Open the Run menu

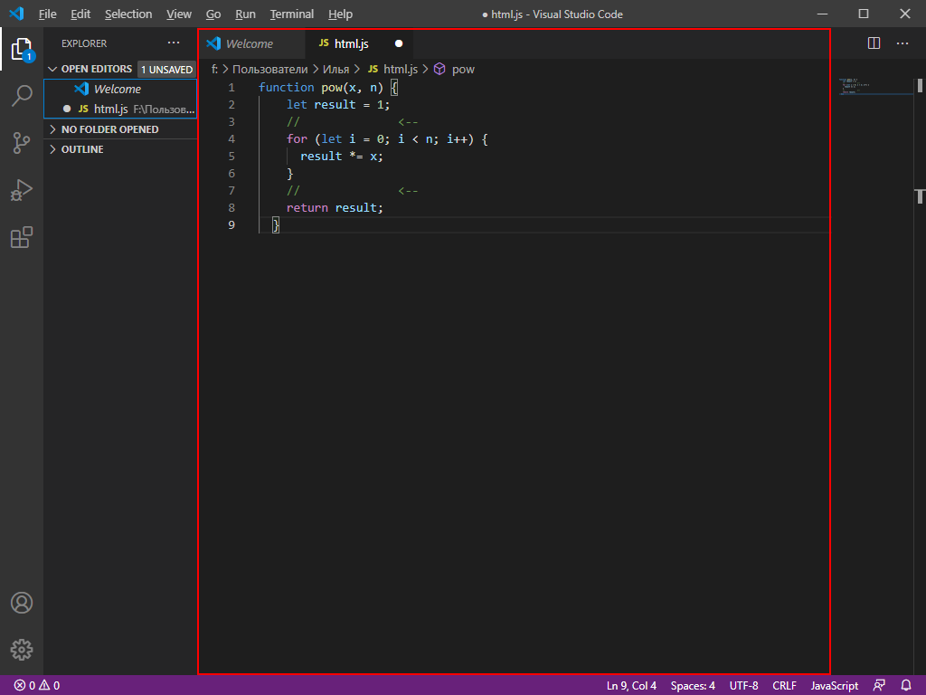pyautogui.click(x=244, y=14)
